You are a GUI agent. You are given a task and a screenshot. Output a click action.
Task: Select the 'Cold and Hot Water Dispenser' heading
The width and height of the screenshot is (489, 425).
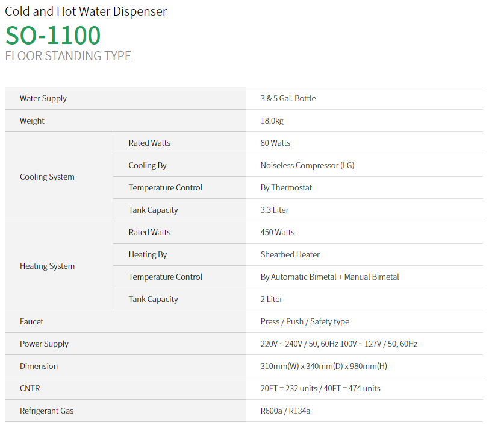[86, 11]
